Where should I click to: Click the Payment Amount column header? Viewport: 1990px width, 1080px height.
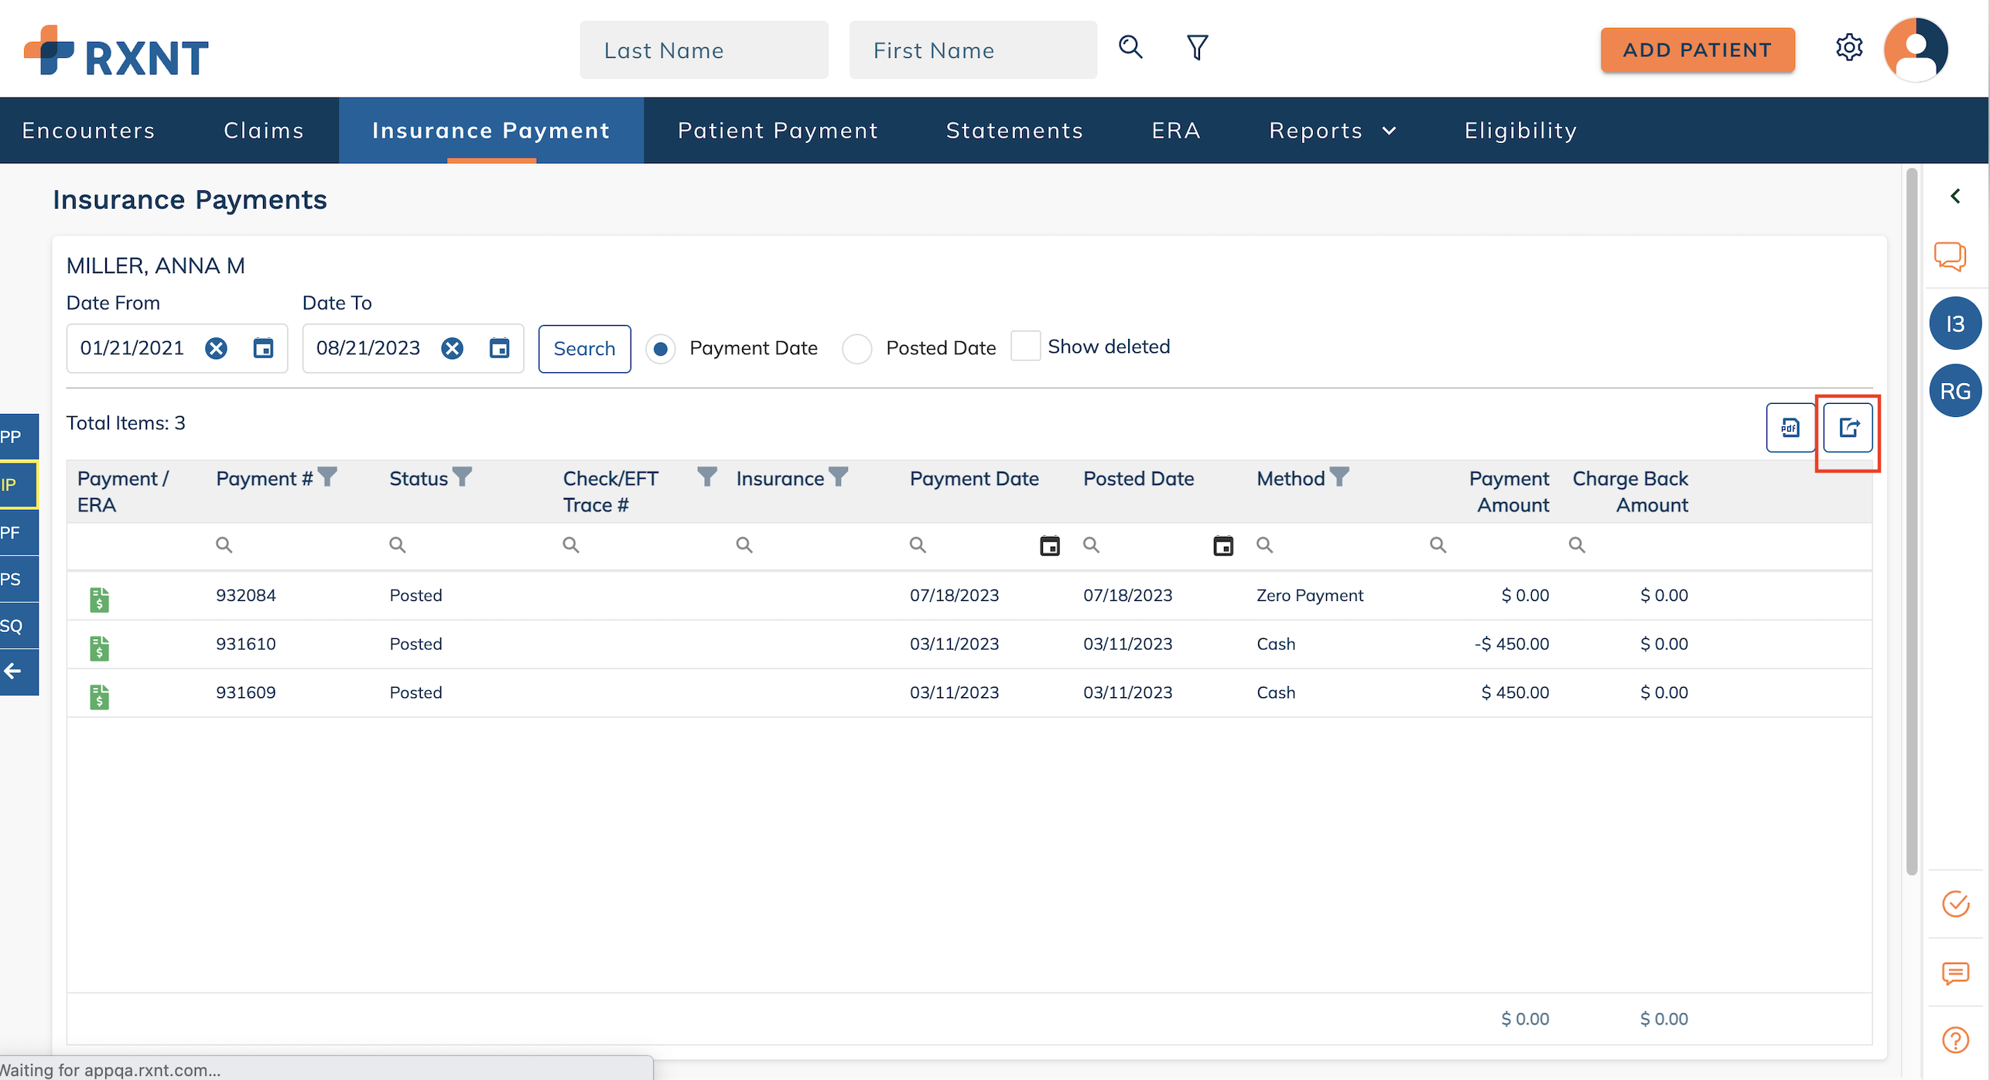click(1509, 492)
